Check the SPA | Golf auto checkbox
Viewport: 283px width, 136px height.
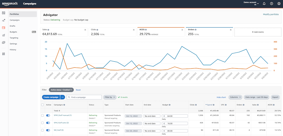tap(43, 123)
